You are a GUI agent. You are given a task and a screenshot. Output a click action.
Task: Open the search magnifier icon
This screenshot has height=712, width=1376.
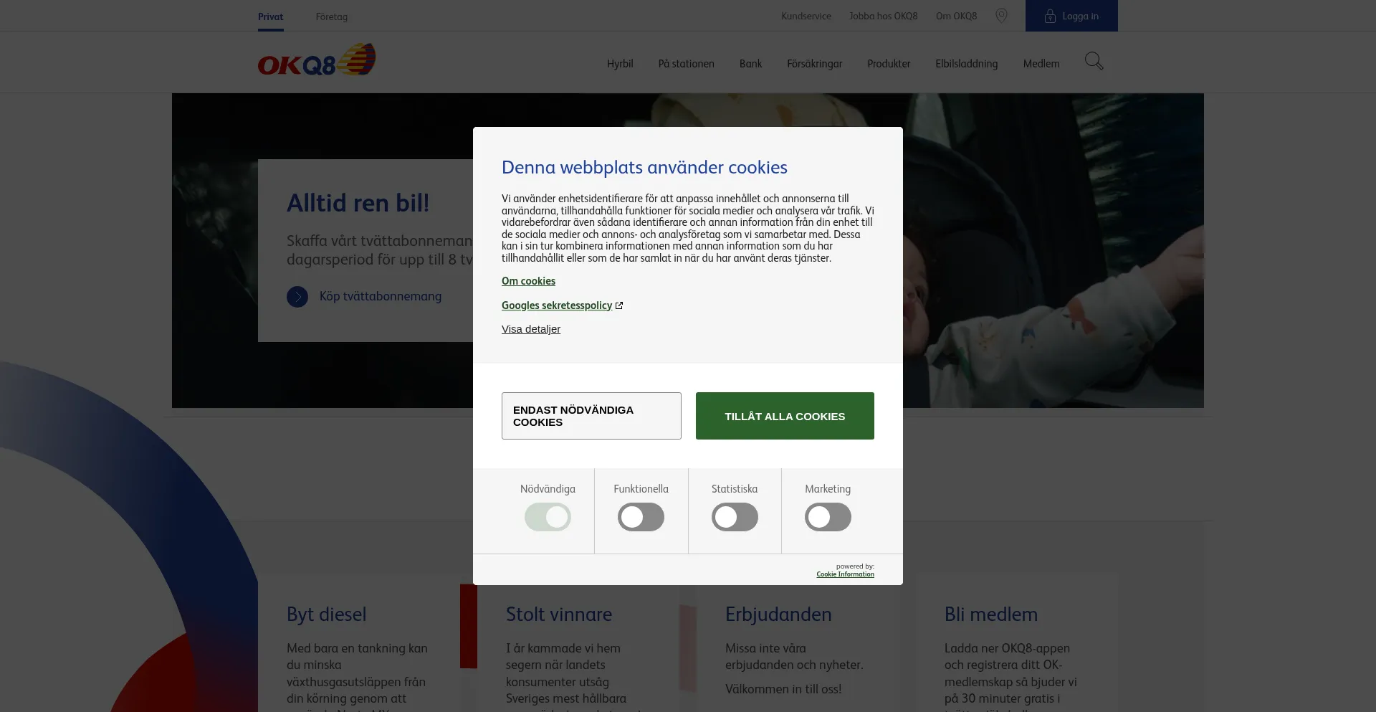(x=1094, y=62)
